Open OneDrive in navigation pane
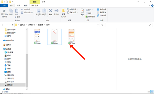The width and height of the screenshot is (154, 94). point(8,40)
